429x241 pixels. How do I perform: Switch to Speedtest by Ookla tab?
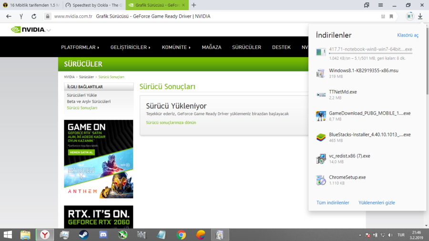click(x=94, y=5)
